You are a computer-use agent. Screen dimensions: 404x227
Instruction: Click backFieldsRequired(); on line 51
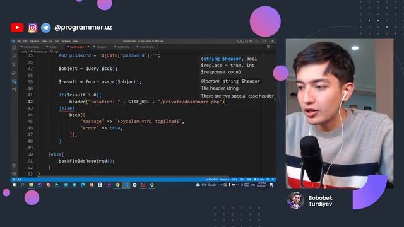tap(87, 161)
